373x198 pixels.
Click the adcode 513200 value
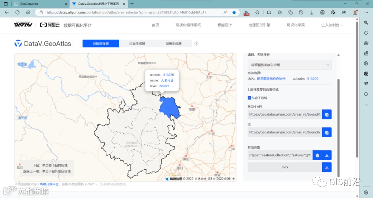(313, 79)
